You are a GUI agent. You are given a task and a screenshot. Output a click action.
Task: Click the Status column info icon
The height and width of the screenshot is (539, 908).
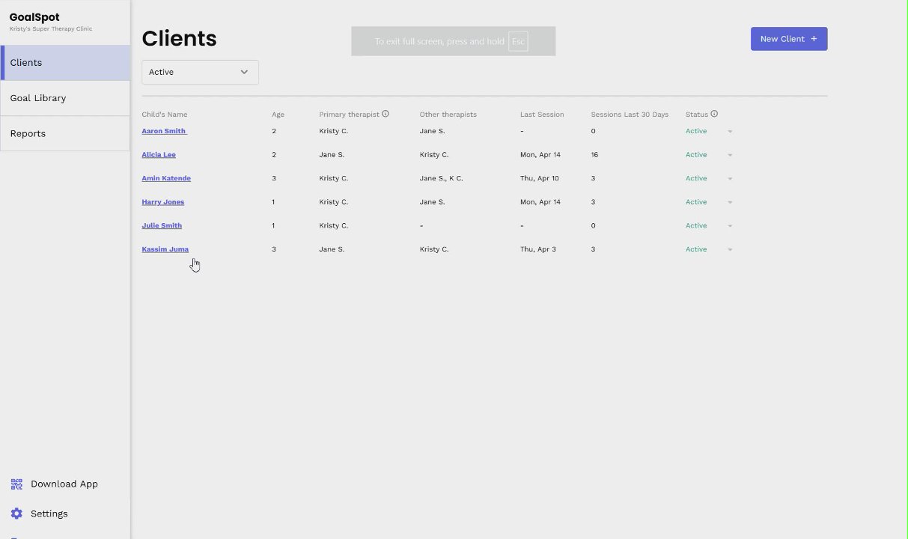coord(714,114)
